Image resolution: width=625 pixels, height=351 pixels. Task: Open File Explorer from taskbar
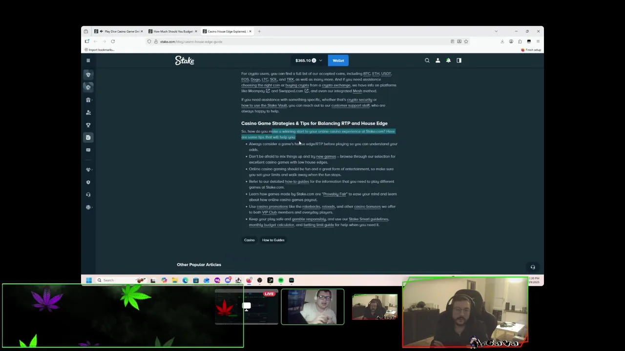(x=174, y=280)
